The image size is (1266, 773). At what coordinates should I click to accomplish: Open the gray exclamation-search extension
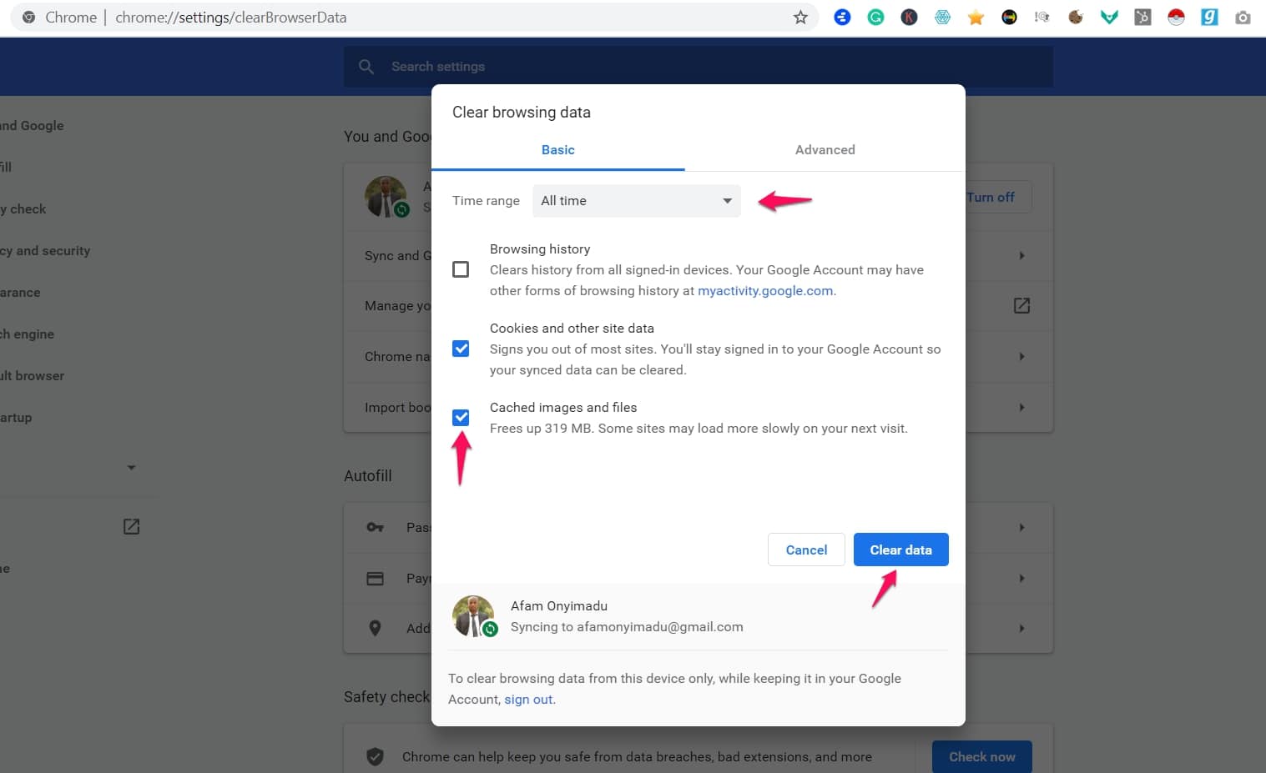tap(1042, 18)
